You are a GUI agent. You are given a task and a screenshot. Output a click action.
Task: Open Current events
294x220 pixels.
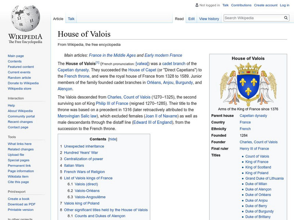pyautogui.click(x=19, y=72)
